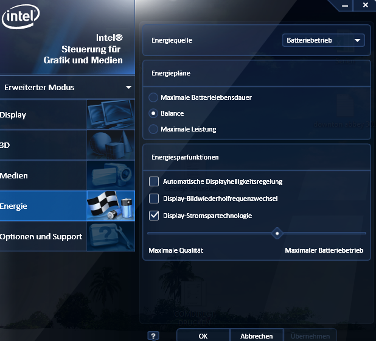The image size is (376, 341).
Task: Click the Medien camcorder thumbnail icon
Action: pos(111,175)
